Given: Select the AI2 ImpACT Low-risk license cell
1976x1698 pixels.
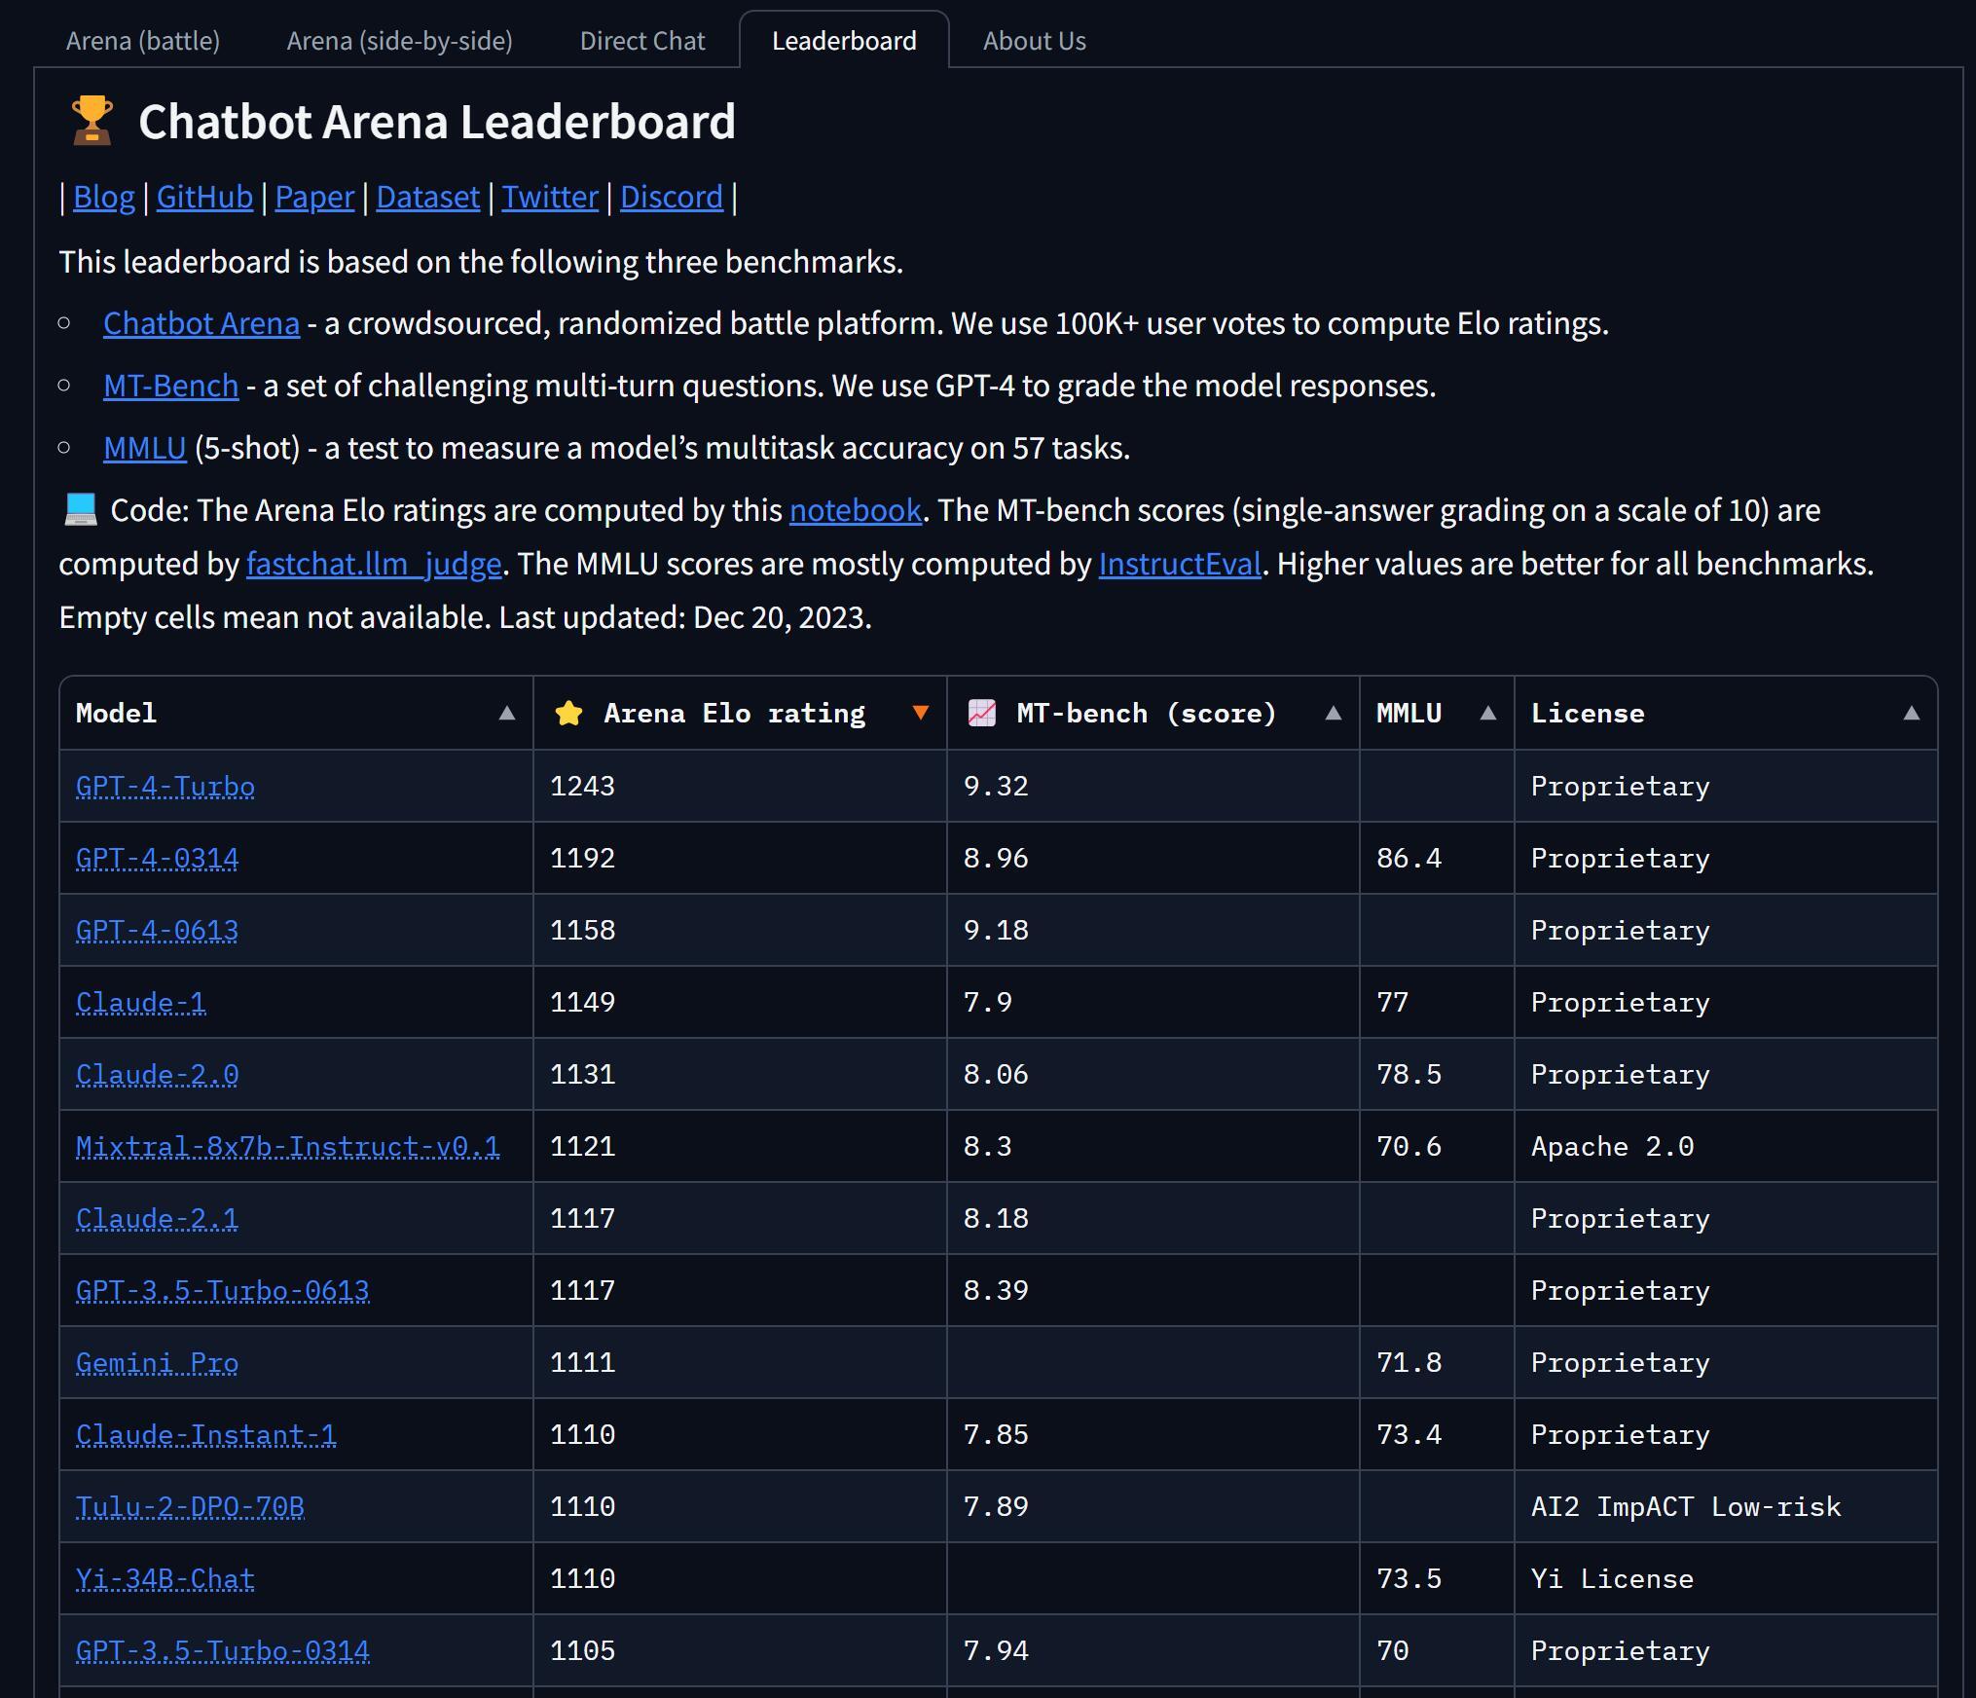Looking at the screenshot, I should [x=1726, y=1507].
